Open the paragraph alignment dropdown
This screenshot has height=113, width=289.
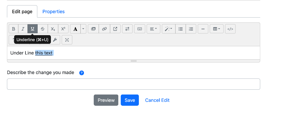(153, 29)
